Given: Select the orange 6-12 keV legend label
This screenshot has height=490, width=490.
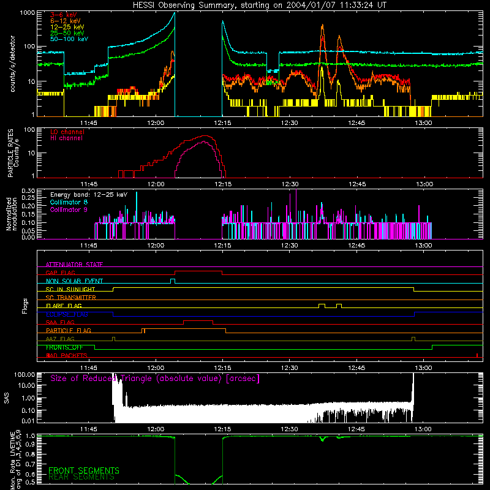Looking at the screenshot, I should coord(65,21).
